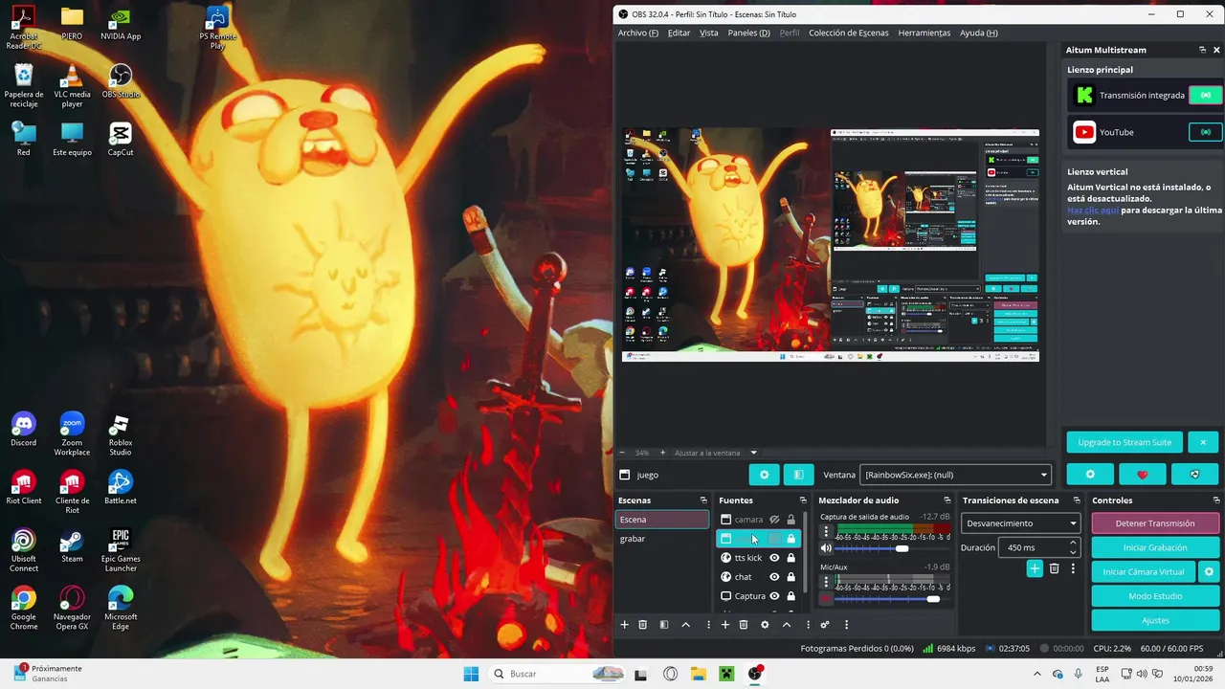Screen dimensions: 1225x689
Task: Open scene filters icon in Escenas toolbar
Action: (x=664, y=625)
